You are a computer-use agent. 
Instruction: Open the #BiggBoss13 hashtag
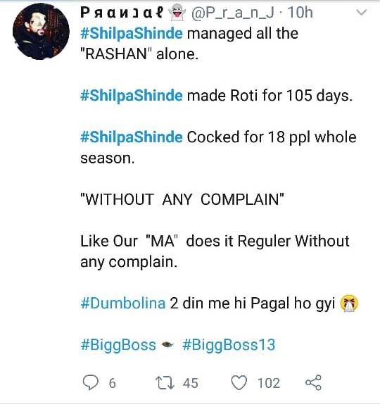tap(229, 345)
